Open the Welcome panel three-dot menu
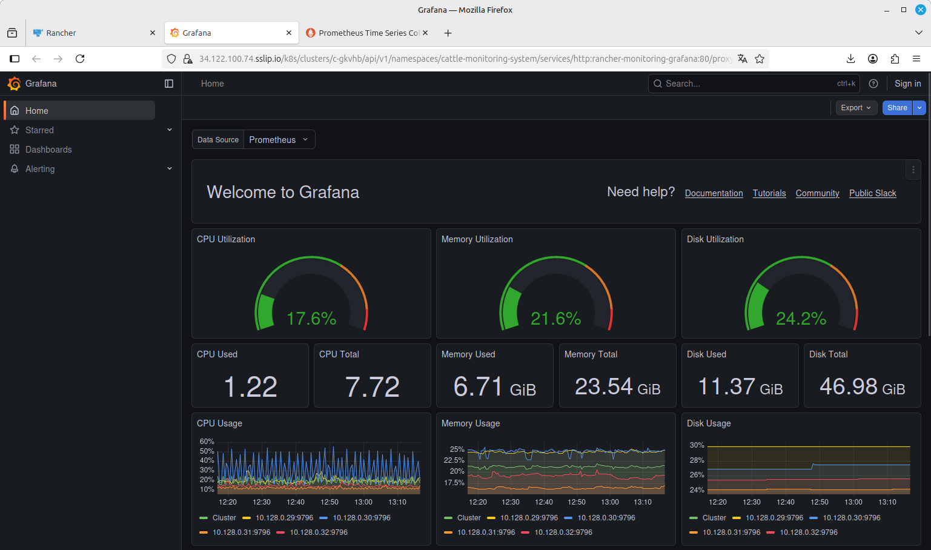Image resolution: width=931 pixels, height=550 pixels. pyautogui.click(x=913, y=170)
